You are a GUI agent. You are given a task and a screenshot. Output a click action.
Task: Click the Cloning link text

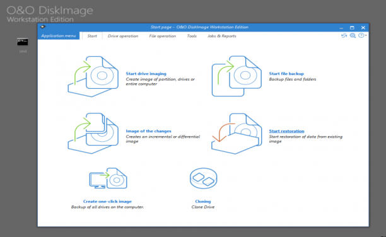[x=203, y=201]
